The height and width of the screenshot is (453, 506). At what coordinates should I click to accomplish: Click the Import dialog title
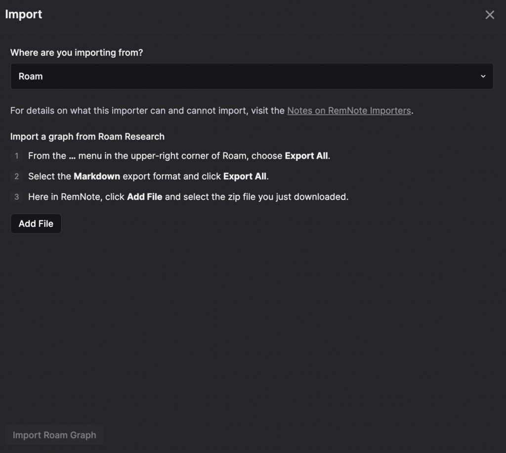[x=24, y=14]
